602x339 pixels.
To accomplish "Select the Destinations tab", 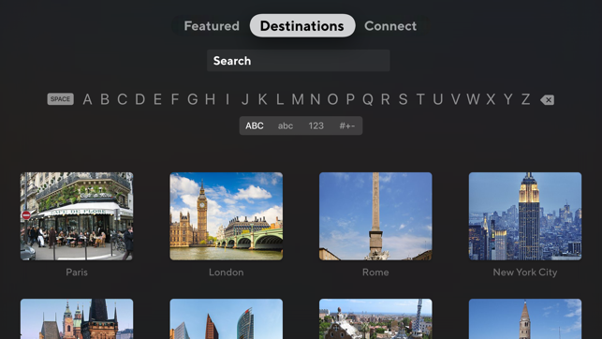I will click(302, 25).
